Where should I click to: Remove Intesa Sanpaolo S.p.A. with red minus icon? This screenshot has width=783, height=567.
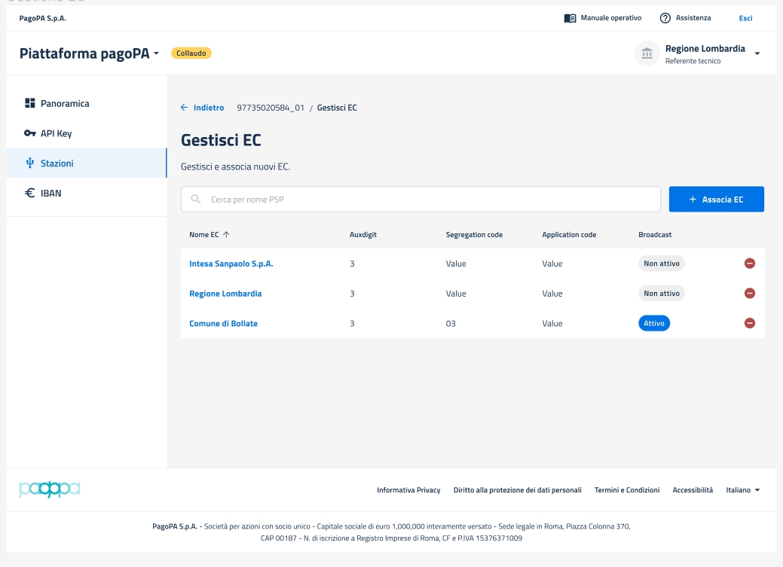tap(749, 264)
